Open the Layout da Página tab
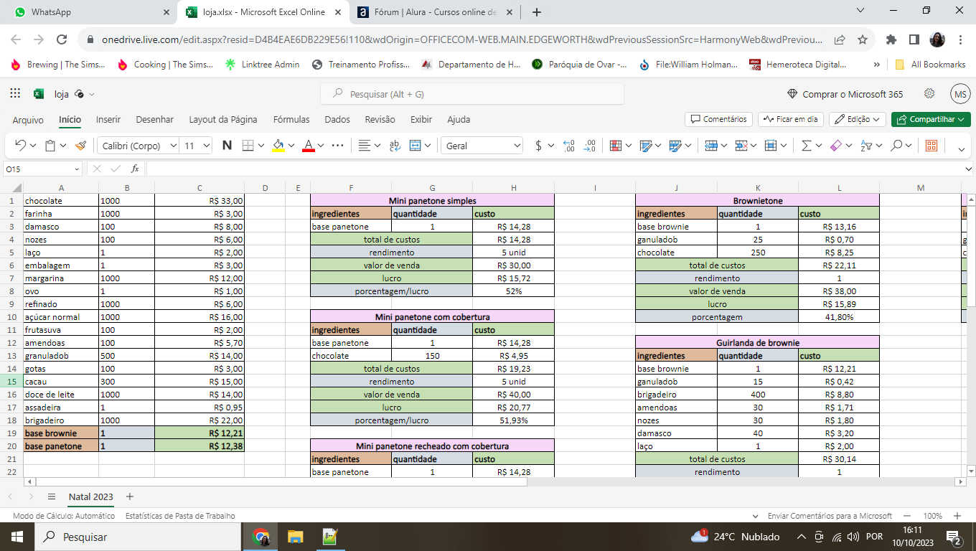The image size is (976, 551). [x=223, y=120]
